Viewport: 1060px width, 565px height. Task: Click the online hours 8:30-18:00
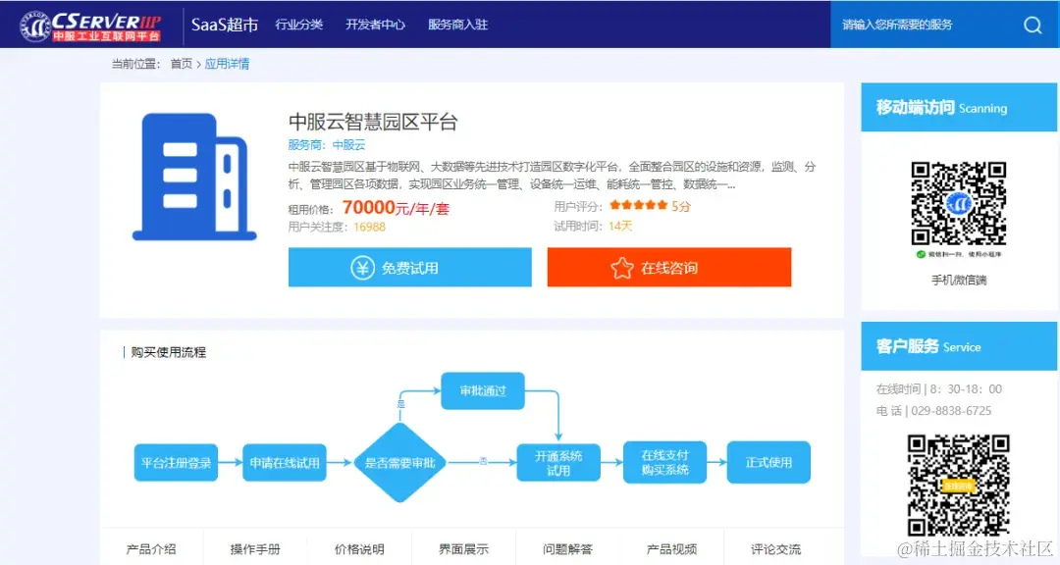pos(966,389)
